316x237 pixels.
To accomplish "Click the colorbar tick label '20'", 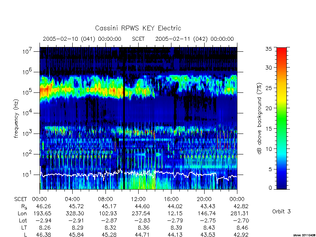I will pos(269,108).
